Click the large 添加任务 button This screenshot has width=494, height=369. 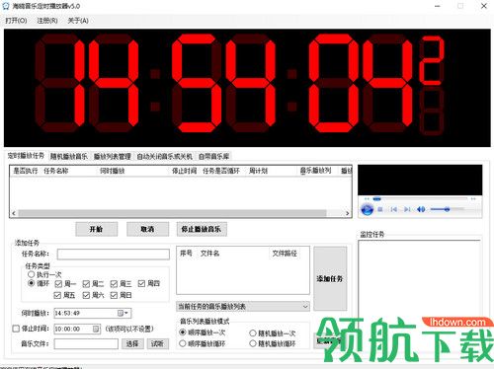(x=330, y=278)
